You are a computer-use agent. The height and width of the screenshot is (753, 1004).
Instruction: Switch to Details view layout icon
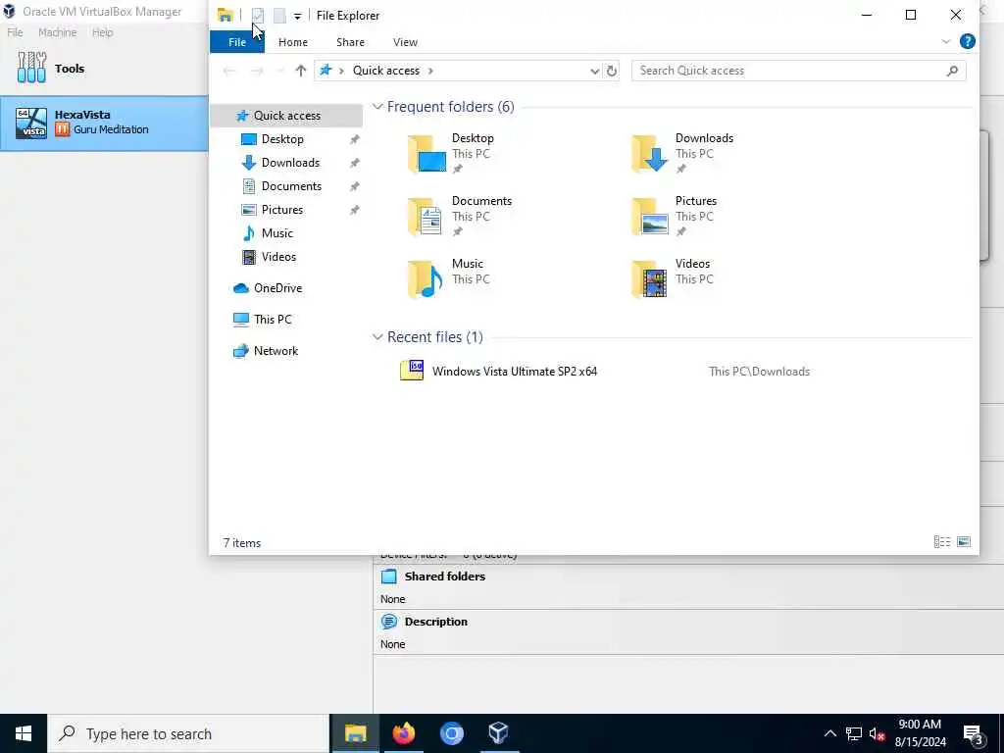tap(942, 542)
